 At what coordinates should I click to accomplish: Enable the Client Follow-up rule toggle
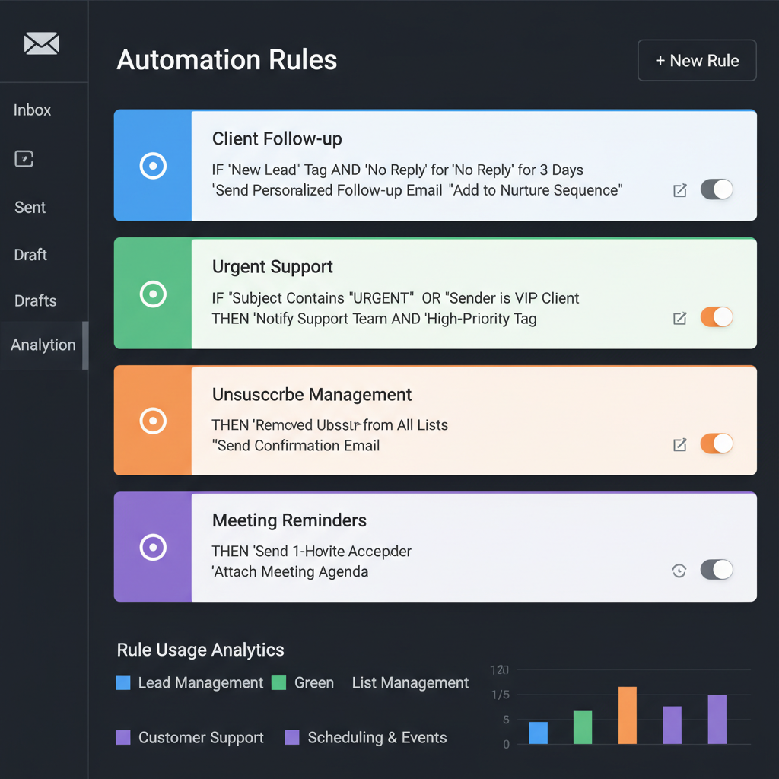(x=717, y=189)
